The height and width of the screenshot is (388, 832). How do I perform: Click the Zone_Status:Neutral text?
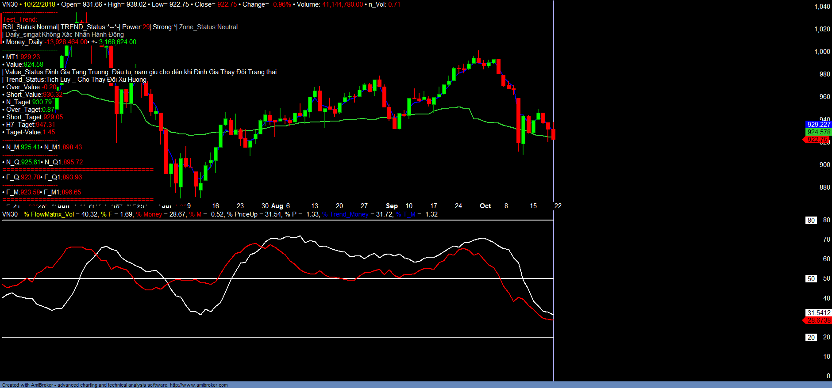click(x=208, y=27)
